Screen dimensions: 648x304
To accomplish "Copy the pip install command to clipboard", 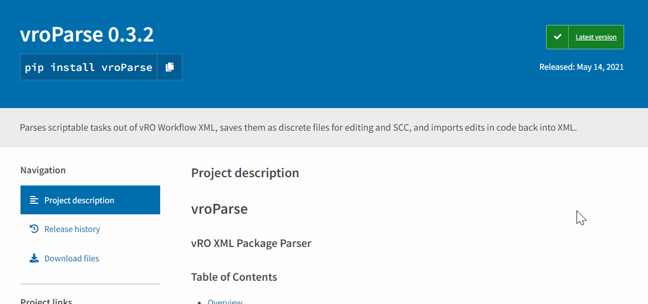I will pyautogui.click(x=170, y=67).
